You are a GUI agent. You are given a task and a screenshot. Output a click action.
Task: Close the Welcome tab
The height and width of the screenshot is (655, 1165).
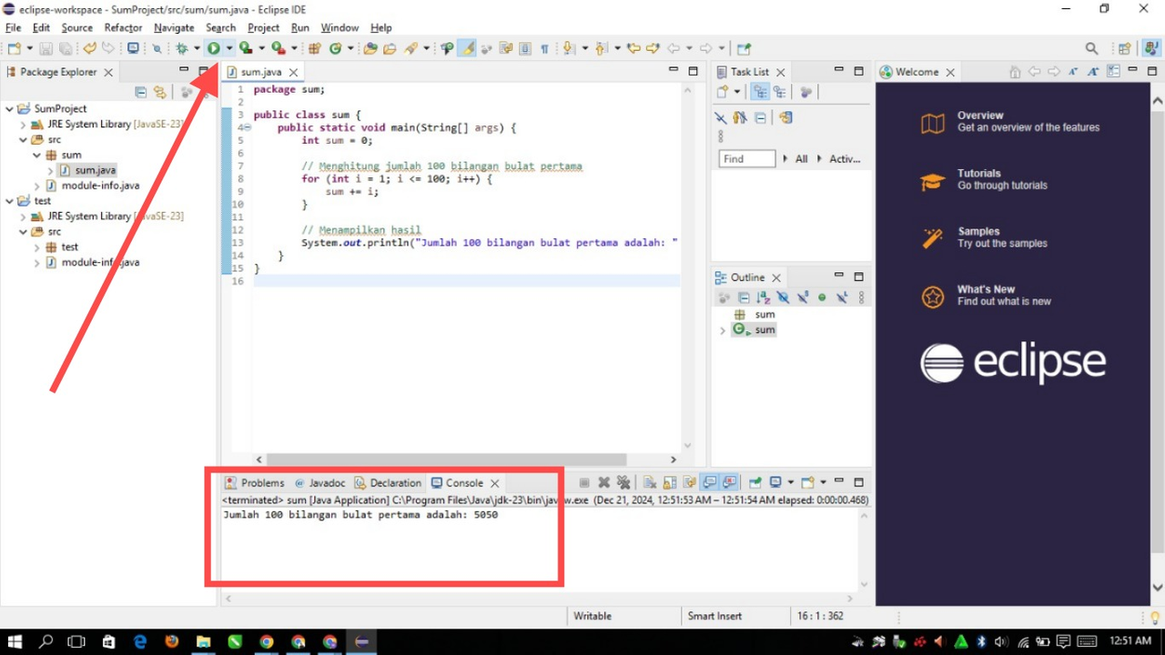[x=950, y=72]
